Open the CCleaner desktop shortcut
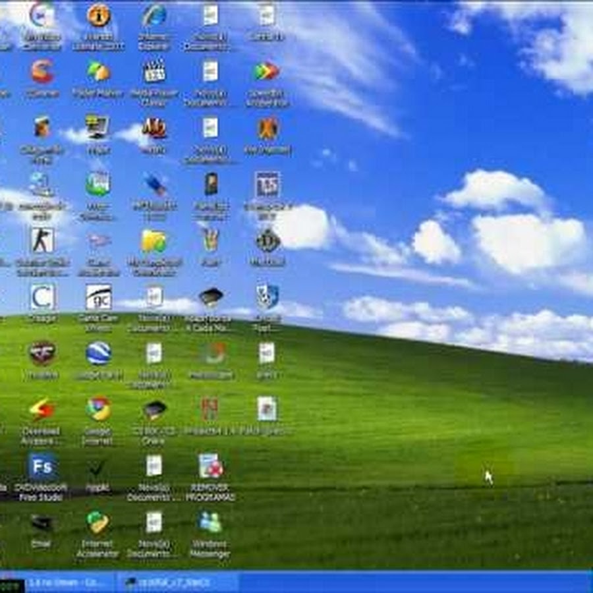This screenshot has height=593, width=593. tap(42, 71)
